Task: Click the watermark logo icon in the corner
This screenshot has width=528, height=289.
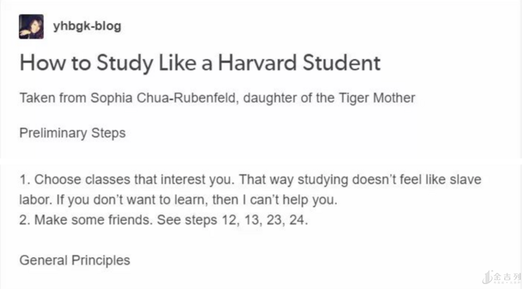Action: [486, 277]
